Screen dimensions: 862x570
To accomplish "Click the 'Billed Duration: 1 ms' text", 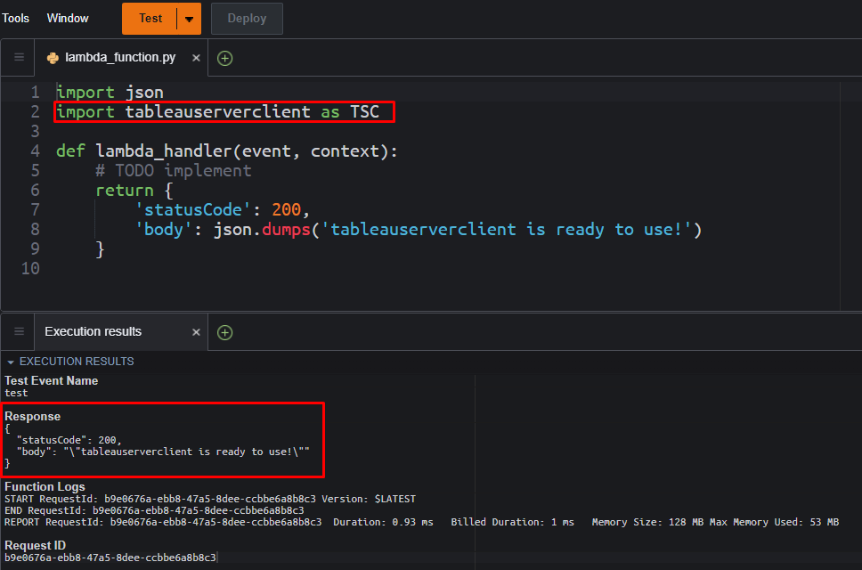I will point(512,522).
